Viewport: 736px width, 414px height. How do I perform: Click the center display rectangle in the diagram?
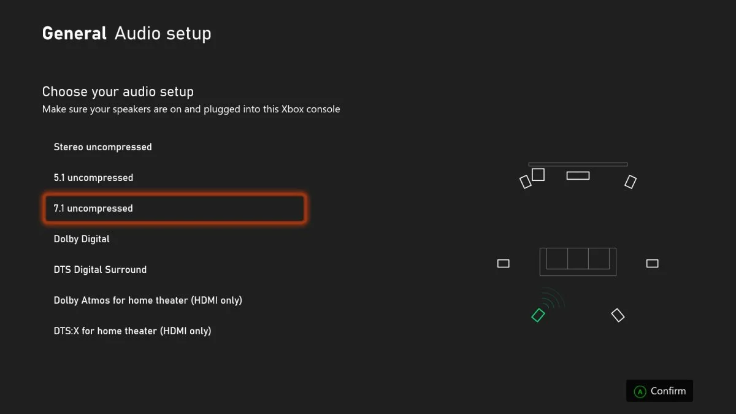coord(577,174)
